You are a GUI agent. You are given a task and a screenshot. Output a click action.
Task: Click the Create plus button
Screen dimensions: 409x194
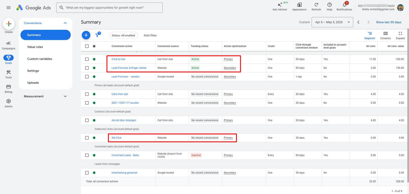pyautogui.click(x=9, y=24)
